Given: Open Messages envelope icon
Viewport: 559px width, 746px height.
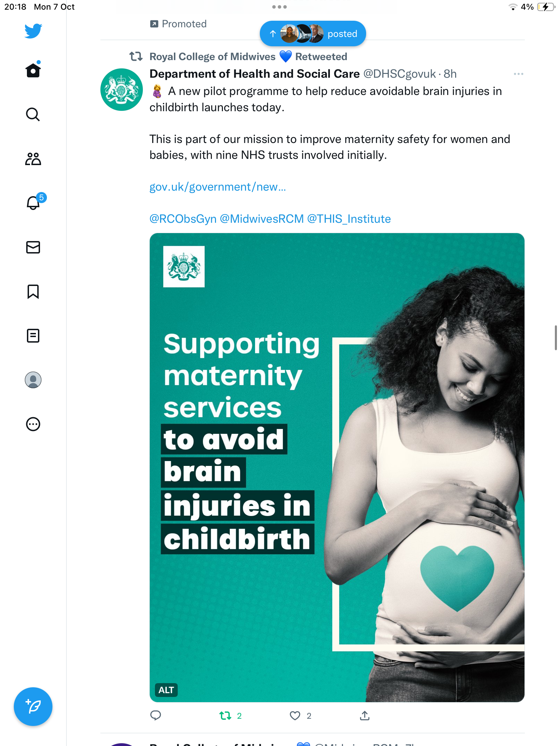Looking at the screenshot, I should [33, 247].
